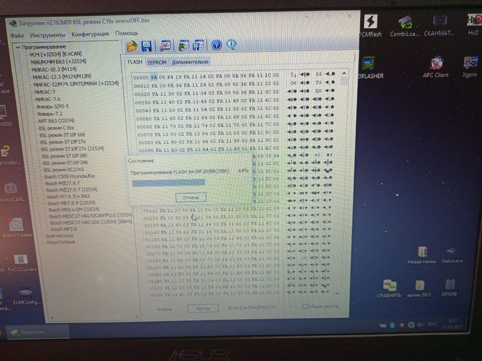Open FoCCCus.exe desktop icon

[x=22, y=262]
